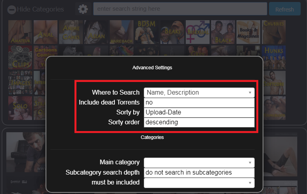Open the Where to Search dropdown
Screen dimensions: 307x194
point(199,93)
